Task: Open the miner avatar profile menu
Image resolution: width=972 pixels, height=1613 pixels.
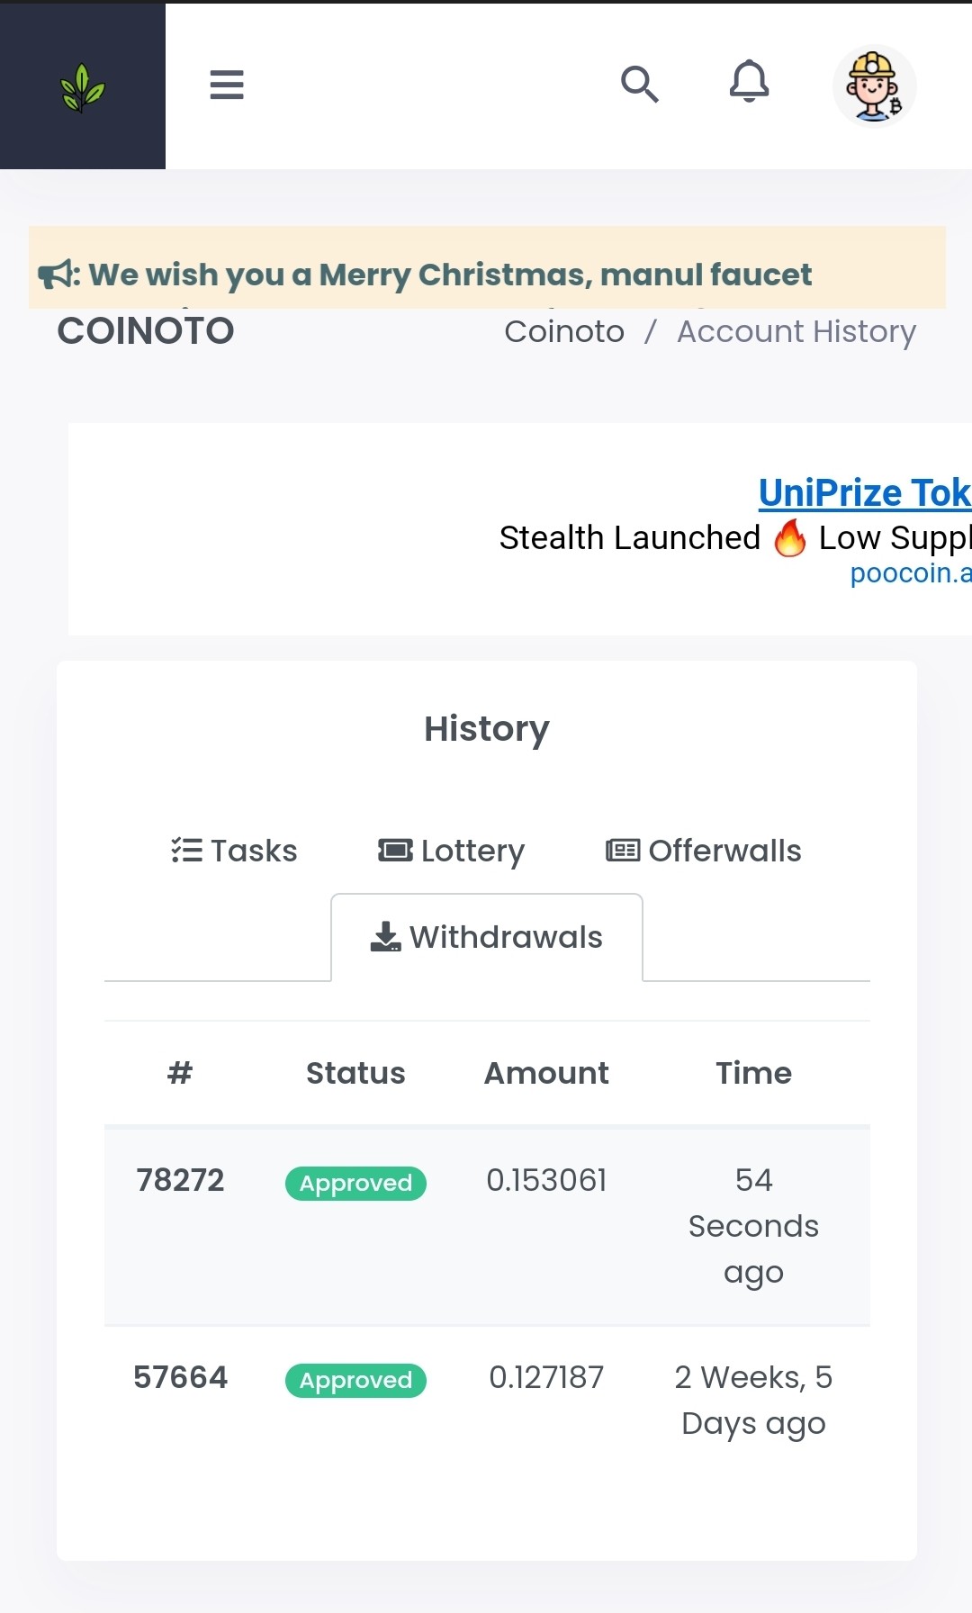Action: pos(874,86)
